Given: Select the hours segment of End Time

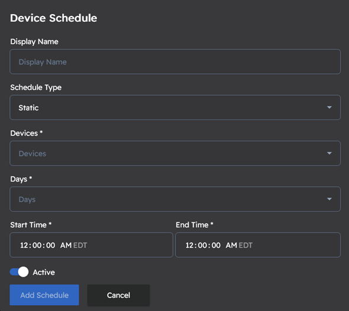Looking at the screenshot, I should [190, 245].
